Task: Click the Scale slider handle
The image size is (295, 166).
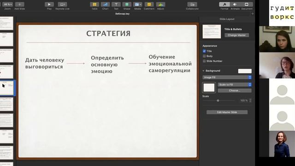Action: (218, 101)
